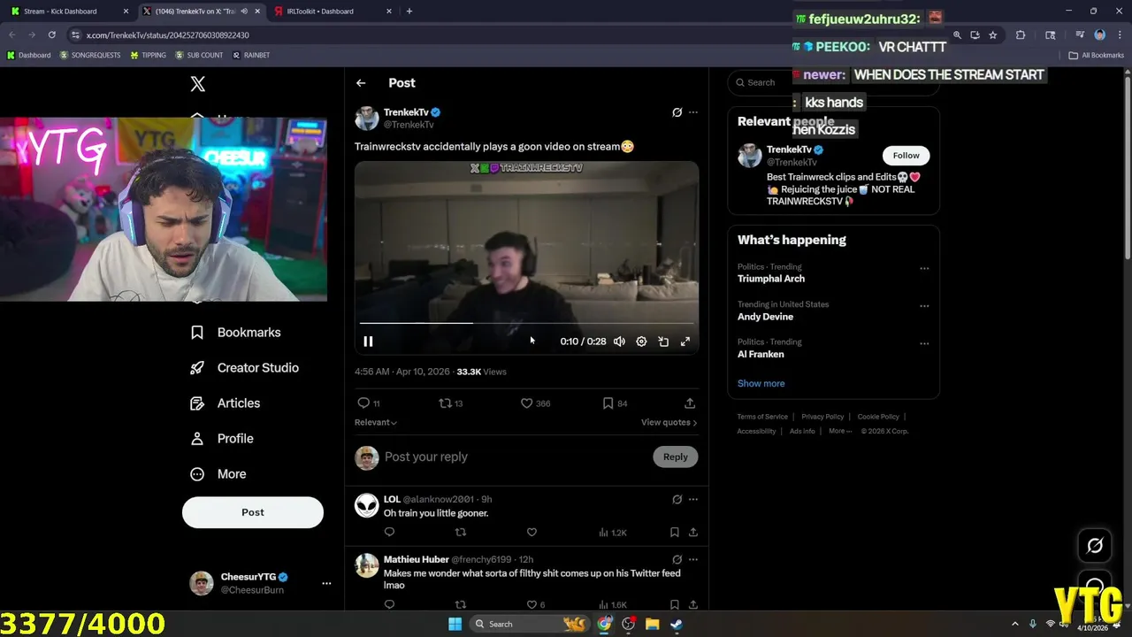Mute the video with the speaker icon
Screen dimensions: 1132x637
coord(619,342)
